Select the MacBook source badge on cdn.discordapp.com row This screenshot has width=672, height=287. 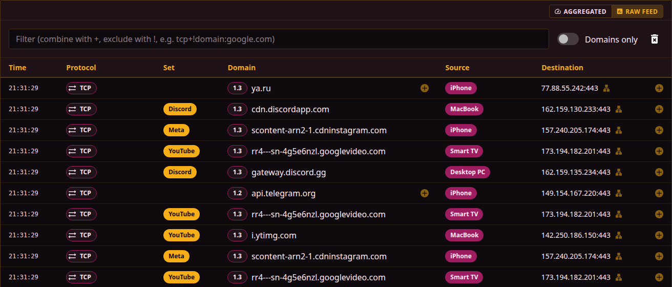tap(465, 109)
